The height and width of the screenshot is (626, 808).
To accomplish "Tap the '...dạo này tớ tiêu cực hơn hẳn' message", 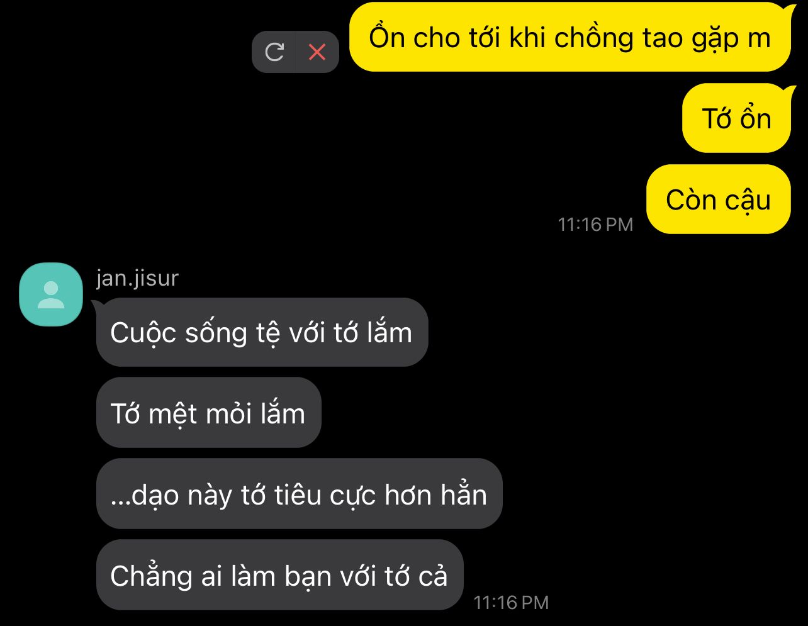I will coord(299,494).
